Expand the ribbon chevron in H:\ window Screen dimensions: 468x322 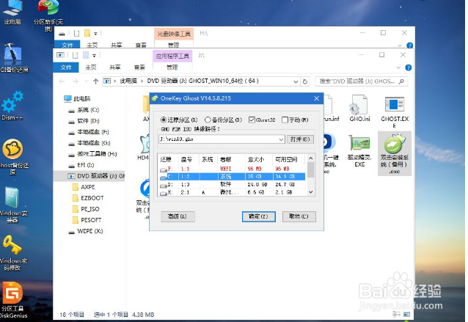point(400,45)
